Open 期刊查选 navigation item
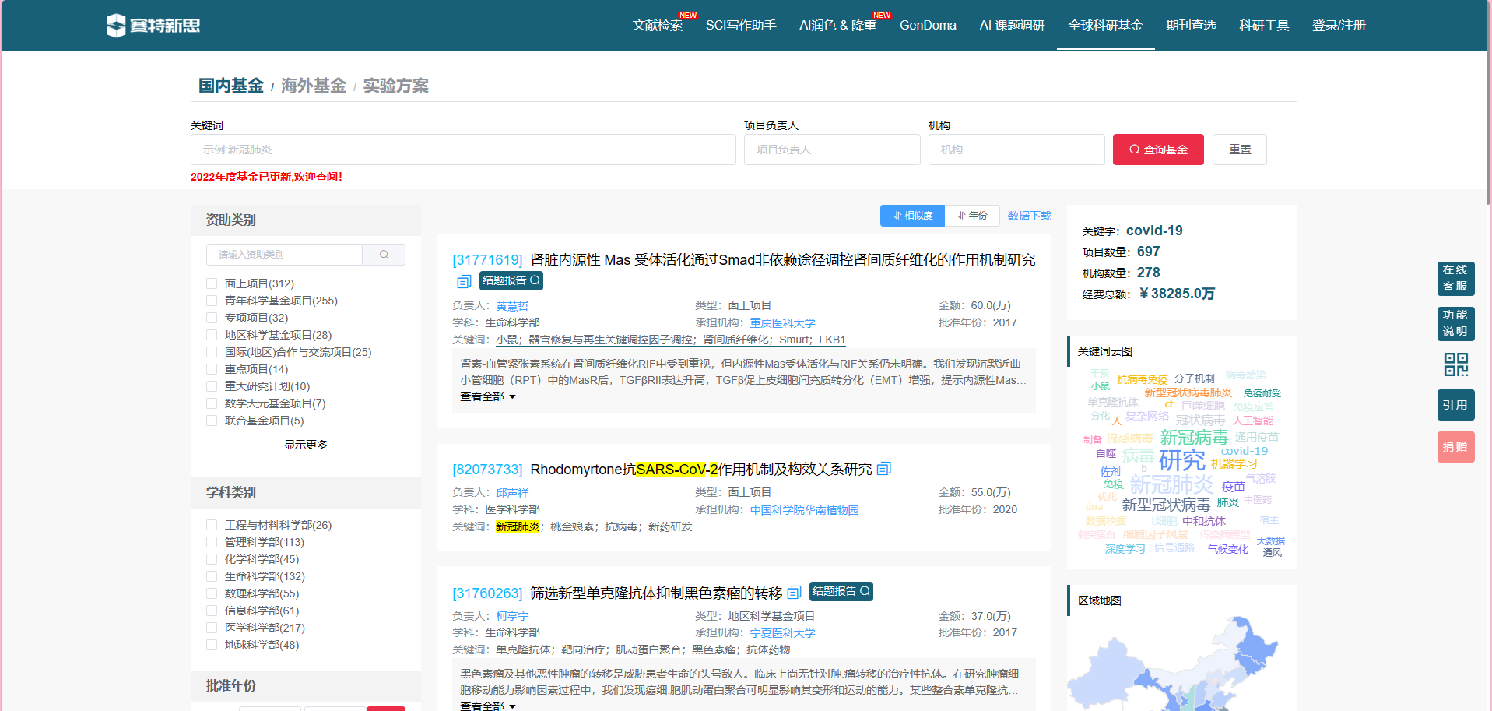1492x711 pixels. pyautogui.click(x=1191, y=26)
